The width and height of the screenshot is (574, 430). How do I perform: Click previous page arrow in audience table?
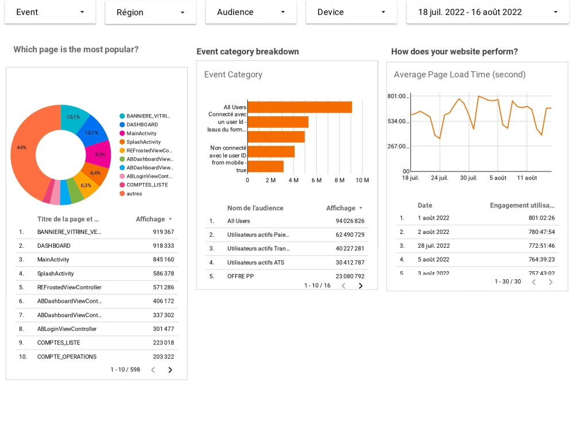pos(343,285)
